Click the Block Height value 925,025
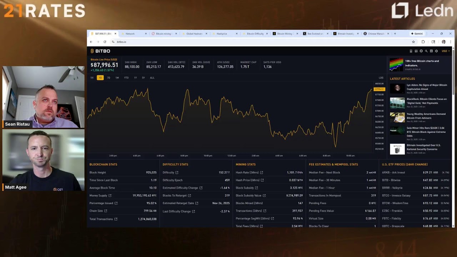This screenshot has height=257, width=457. [151, 172]
